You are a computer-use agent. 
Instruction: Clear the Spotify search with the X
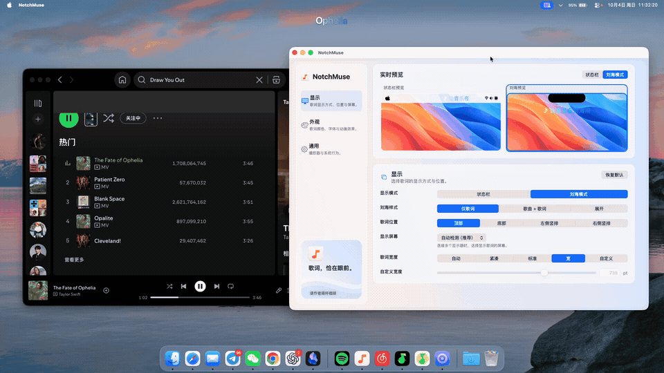(259, 79)
